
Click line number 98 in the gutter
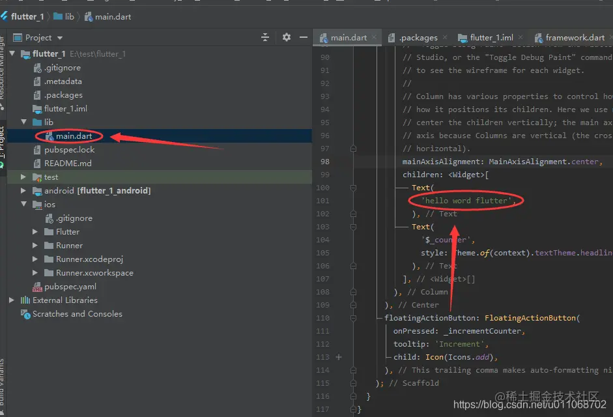point(325,162)
